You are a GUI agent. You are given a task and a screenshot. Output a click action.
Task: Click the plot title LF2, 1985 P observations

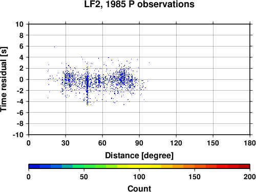pos(139,4)
